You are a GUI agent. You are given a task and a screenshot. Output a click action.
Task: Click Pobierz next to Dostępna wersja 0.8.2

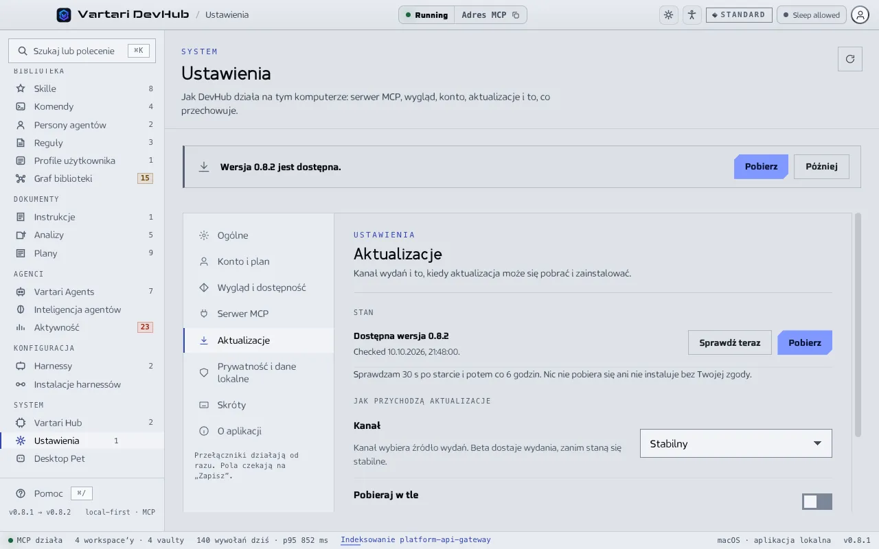coord(805,342)
